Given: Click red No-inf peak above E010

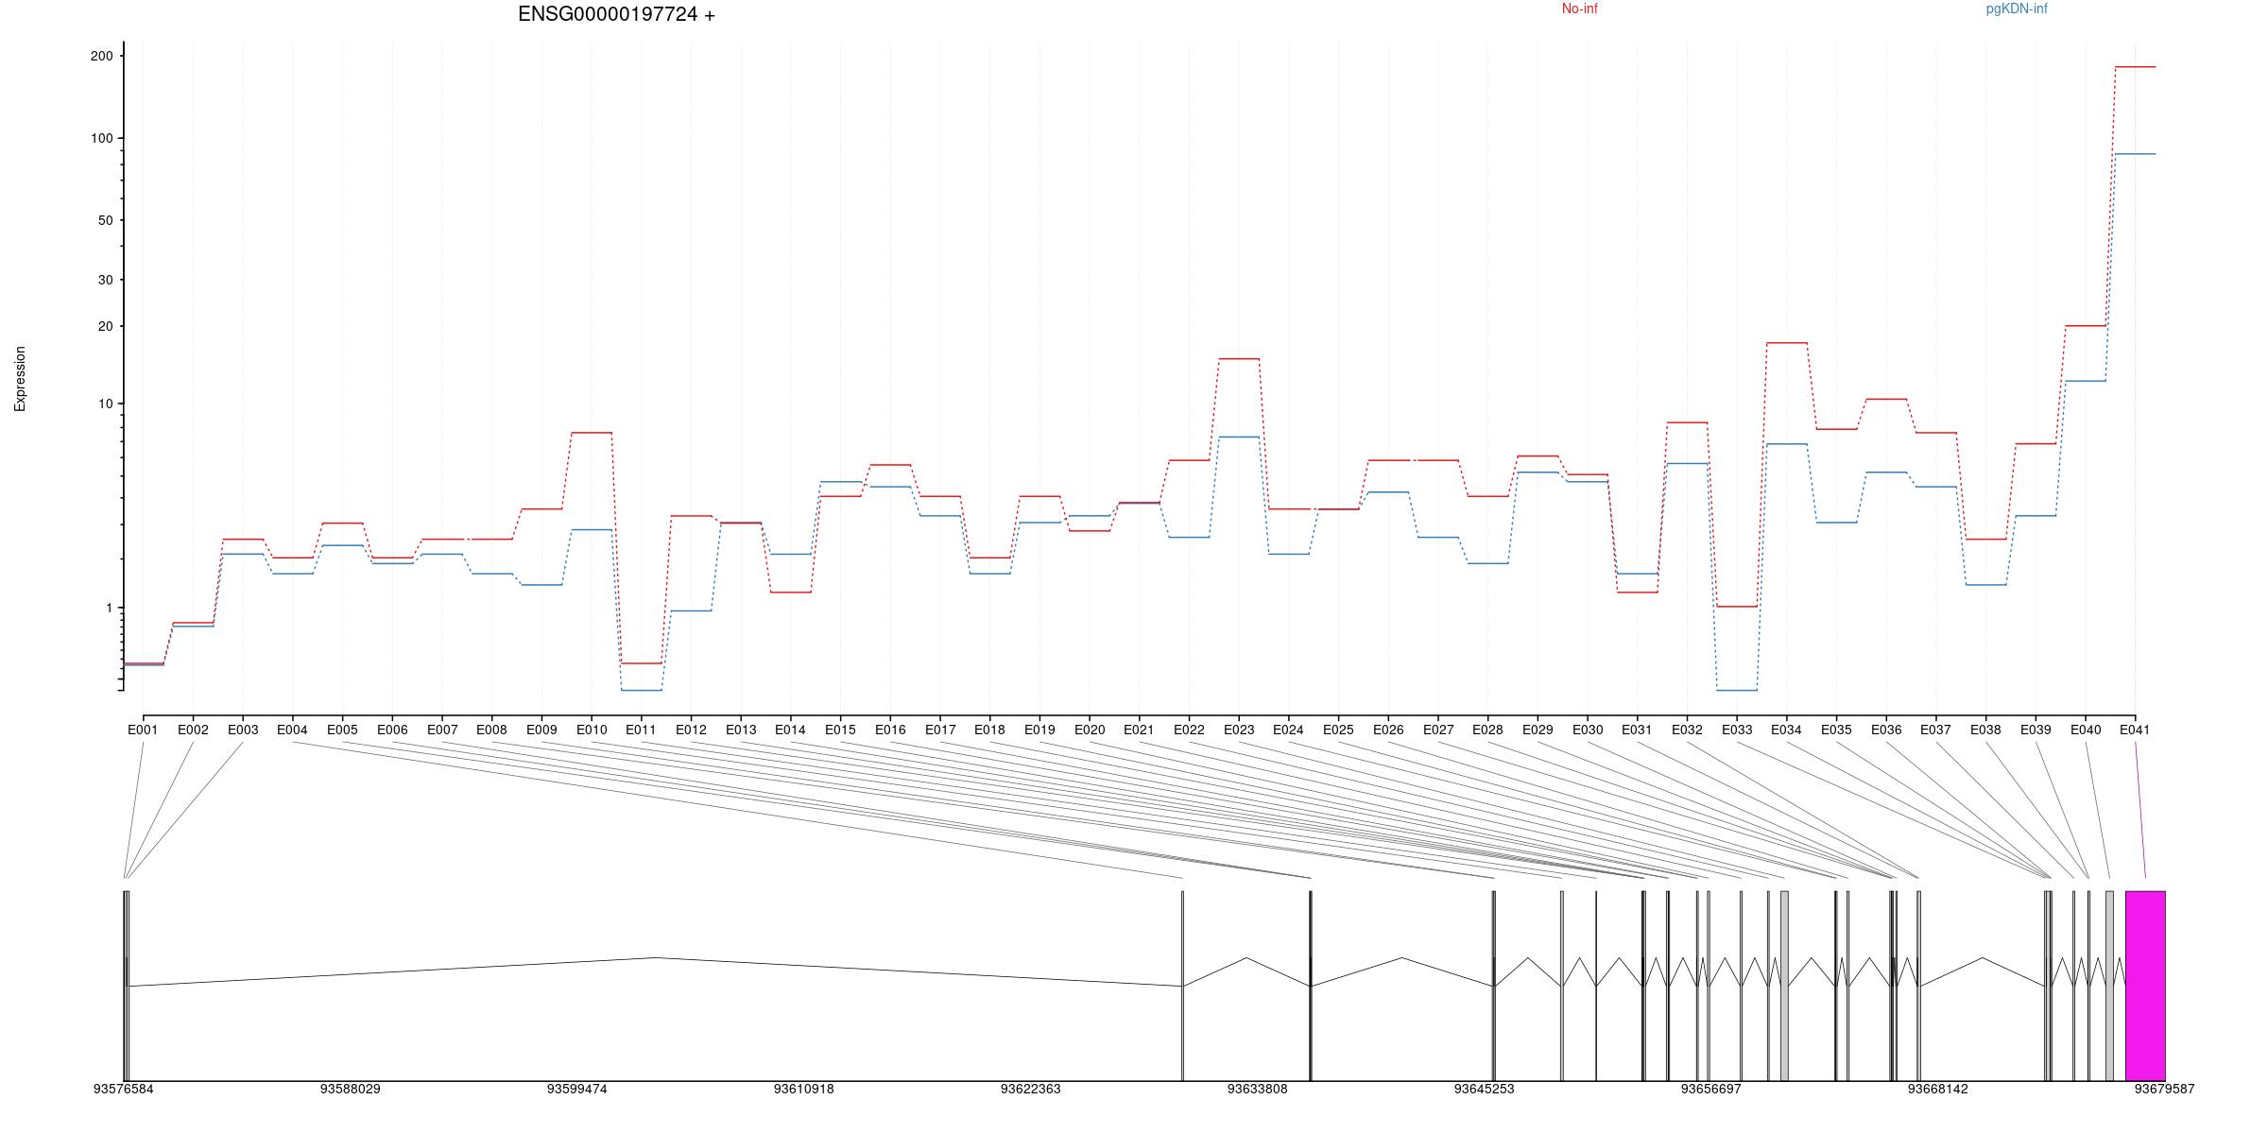Looking at the screenshot, I should coord(592,433).
